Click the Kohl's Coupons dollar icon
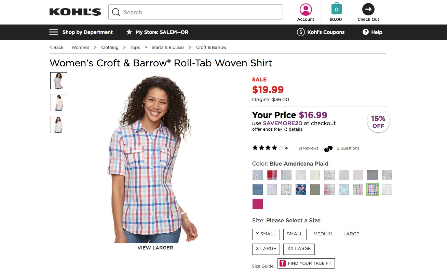The width and height of the screenshot is (447, 273). (x=301, y=32)
